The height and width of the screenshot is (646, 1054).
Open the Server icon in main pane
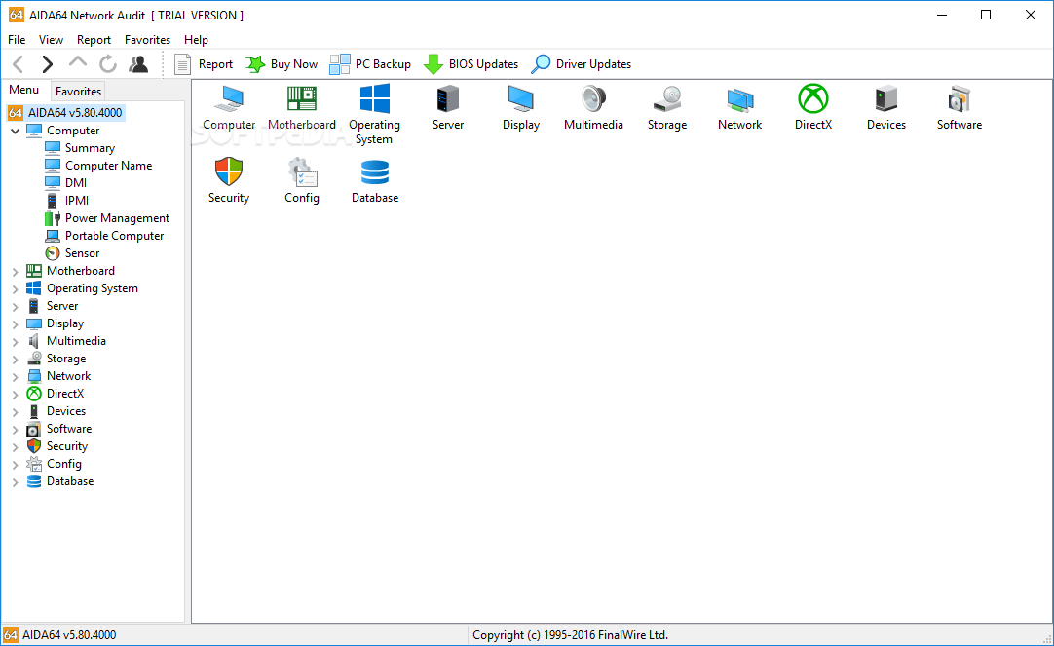coord(448,98)
